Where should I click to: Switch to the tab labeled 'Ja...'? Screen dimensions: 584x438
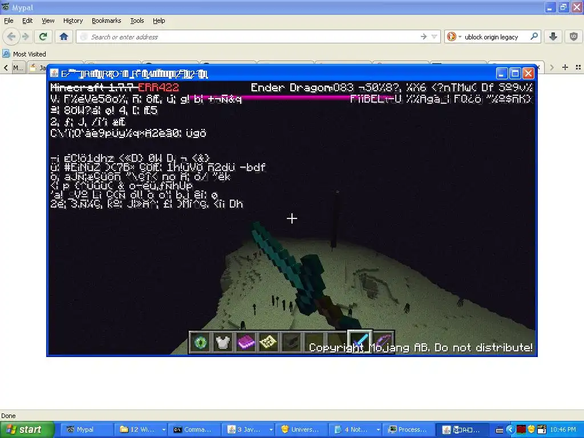click(x=38, y=68)
